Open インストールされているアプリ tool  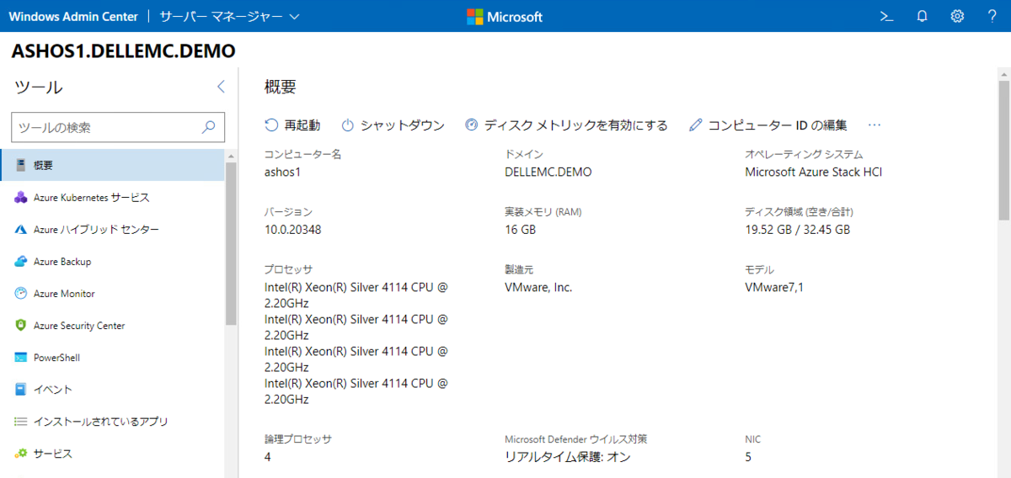pyautogui.click(x=112, y=421)
